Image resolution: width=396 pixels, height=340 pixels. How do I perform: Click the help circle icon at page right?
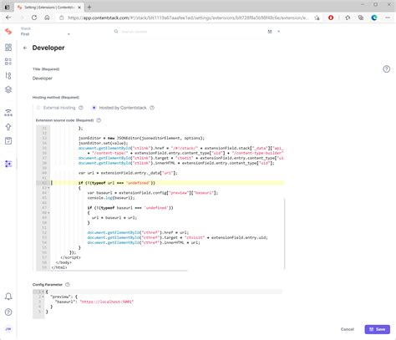coord(386,69)
